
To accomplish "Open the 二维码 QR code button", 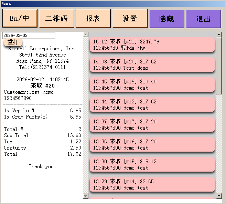I will click(56, 19).
